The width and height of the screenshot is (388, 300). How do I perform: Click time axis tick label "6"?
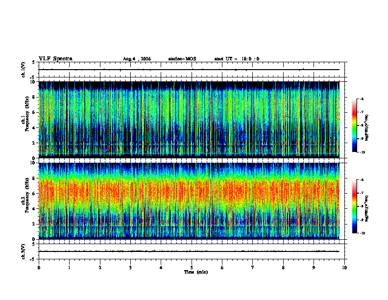(222, 268)
